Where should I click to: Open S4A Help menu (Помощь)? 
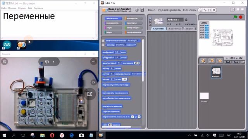tap(189, 10)
